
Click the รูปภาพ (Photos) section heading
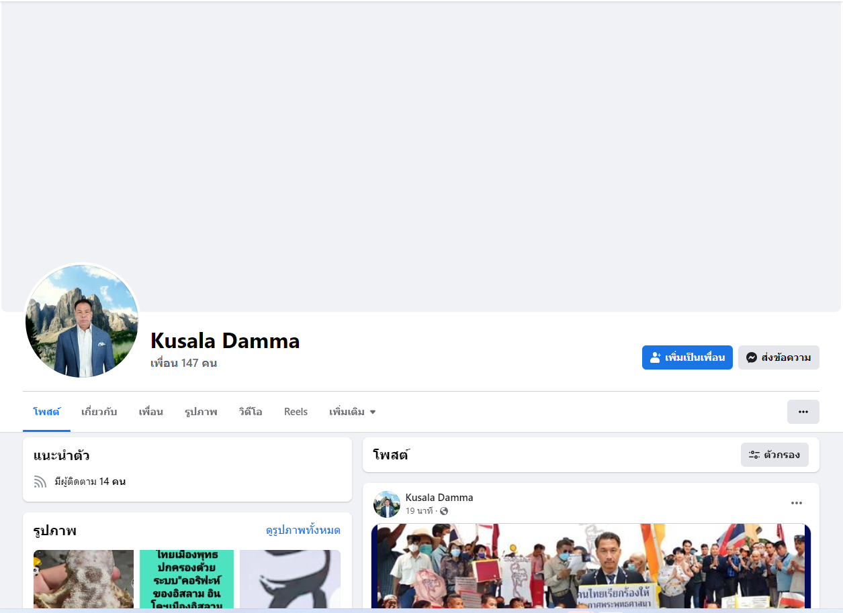55,531
